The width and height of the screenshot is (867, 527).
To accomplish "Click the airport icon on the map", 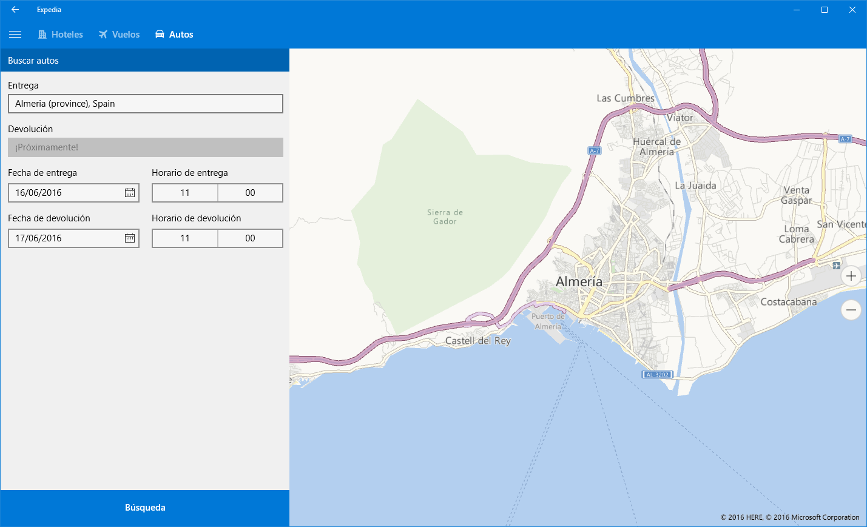I will pyautogui.click(x=836, y=266).
